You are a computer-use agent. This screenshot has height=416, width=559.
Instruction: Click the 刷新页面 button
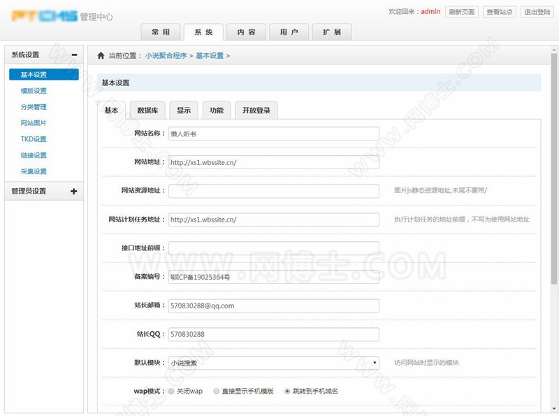coord(462,12)
